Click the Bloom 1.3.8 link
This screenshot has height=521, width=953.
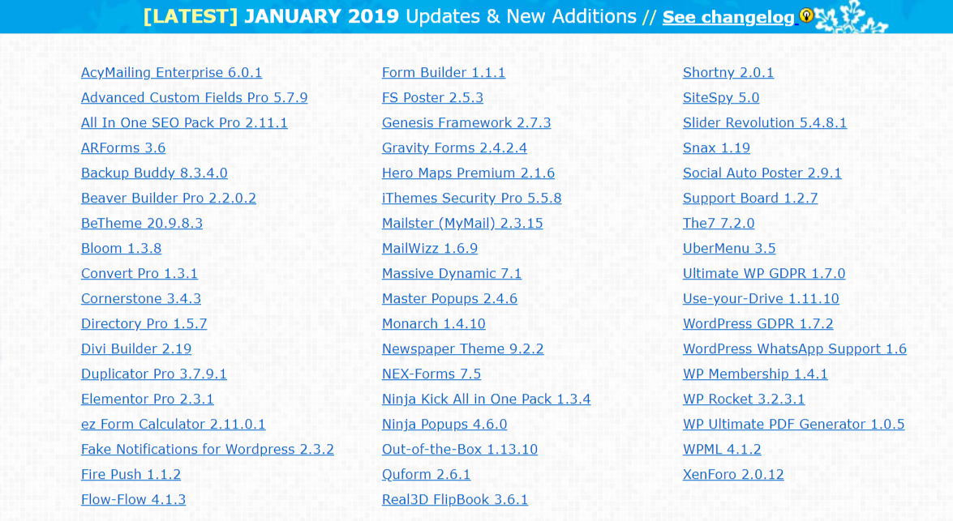(121, 248)
